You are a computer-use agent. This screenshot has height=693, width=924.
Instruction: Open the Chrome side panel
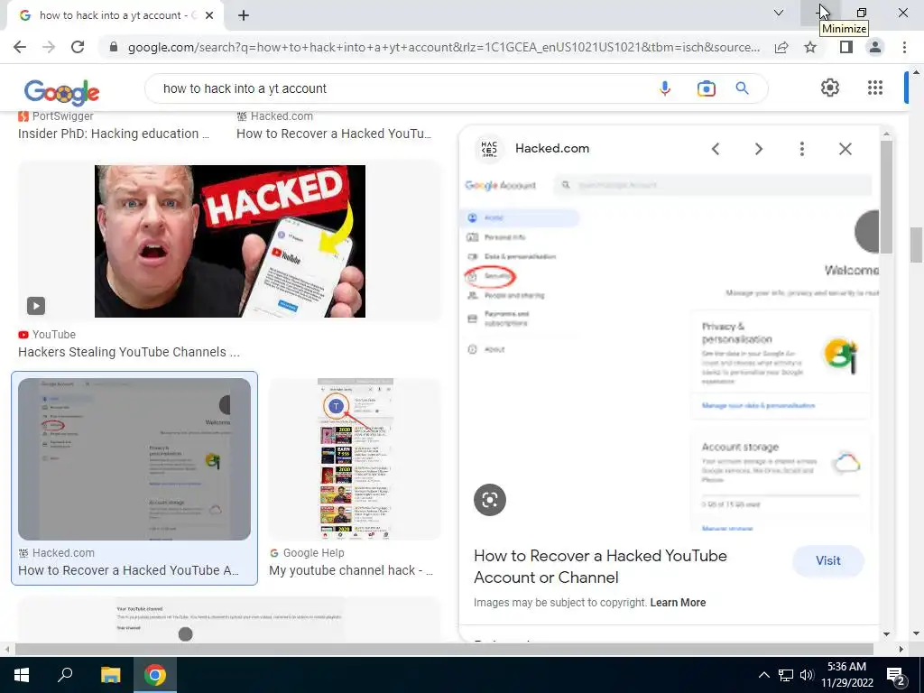[x=846, y=47]
